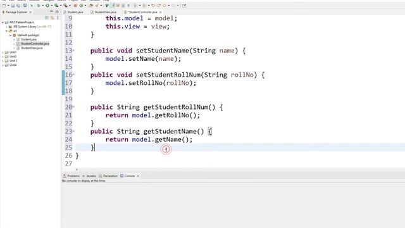Click 'No consoles to display' message
Screen dimensions: 405x228
84,180
